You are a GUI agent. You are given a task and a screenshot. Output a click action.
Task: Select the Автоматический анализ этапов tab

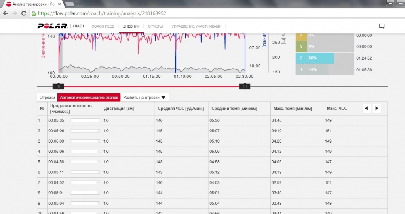89,98
